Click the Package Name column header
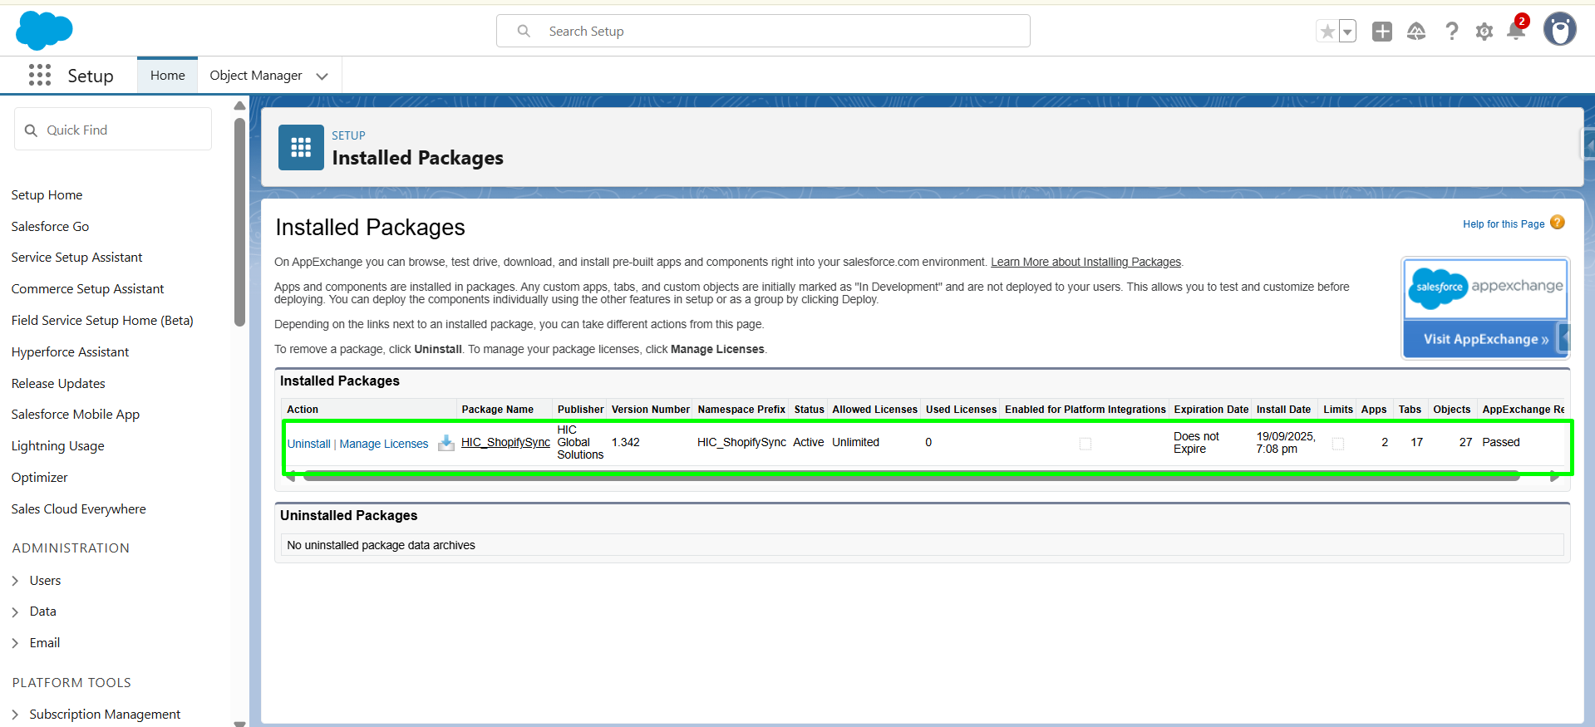Viewport: 1595px width, 727px height. click(x=497, y=410)
